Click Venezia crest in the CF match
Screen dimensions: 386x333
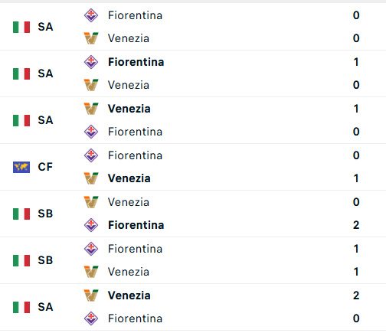91,178
